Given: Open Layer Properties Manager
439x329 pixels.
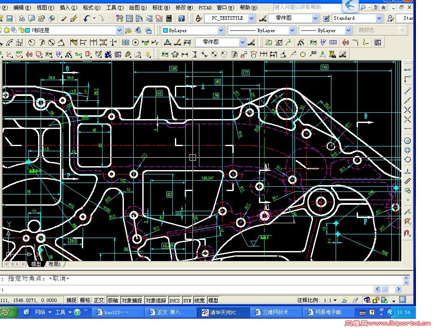Looking at the screenshot, I should click(x=128, y=30).
